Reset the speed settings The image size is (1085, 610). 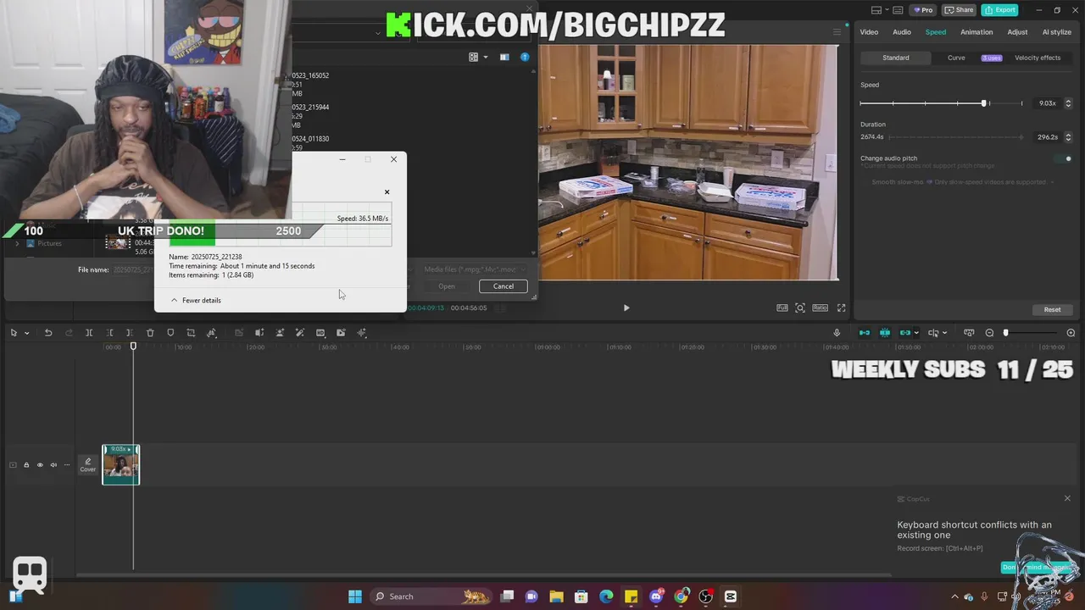pyautogui.click(x=1052, y=309)
